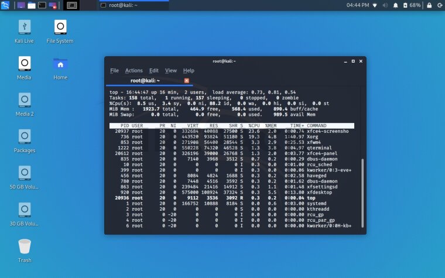Expand the View menu

pyautogui.click(x=170, y=70)
